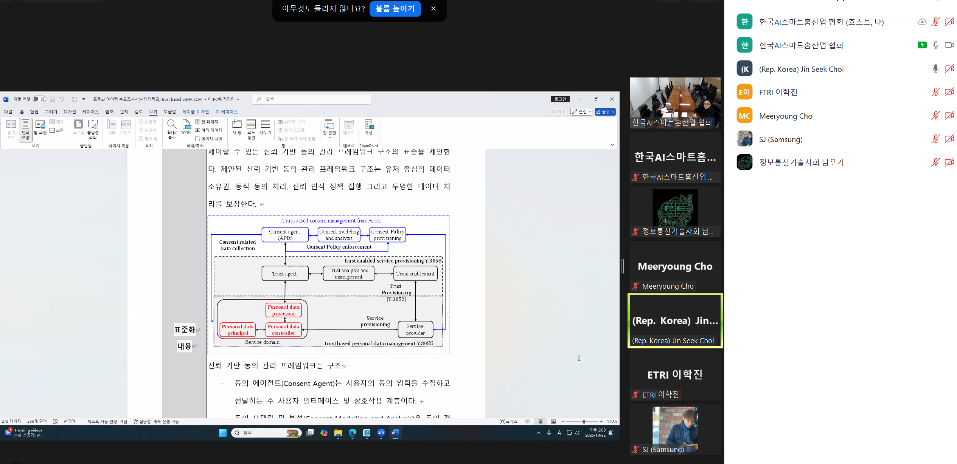957x464 pixels.
Task: Click the 공유 (Share) button
Action: tap(605, 112)
